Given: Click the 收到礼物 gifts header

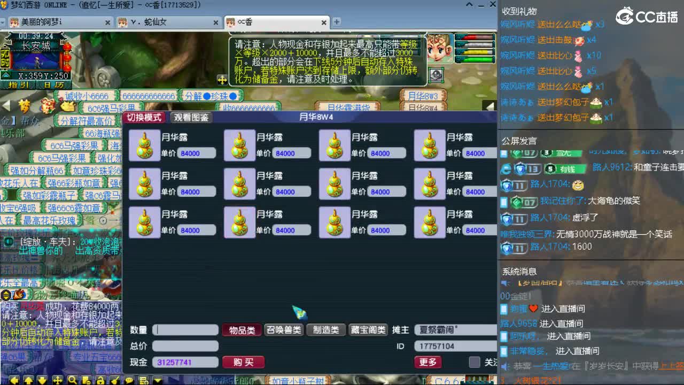Looking at the screenshot, I should tap(519, 11).
